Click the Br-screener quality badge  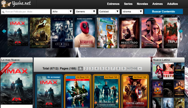click(x=54, y=77)
